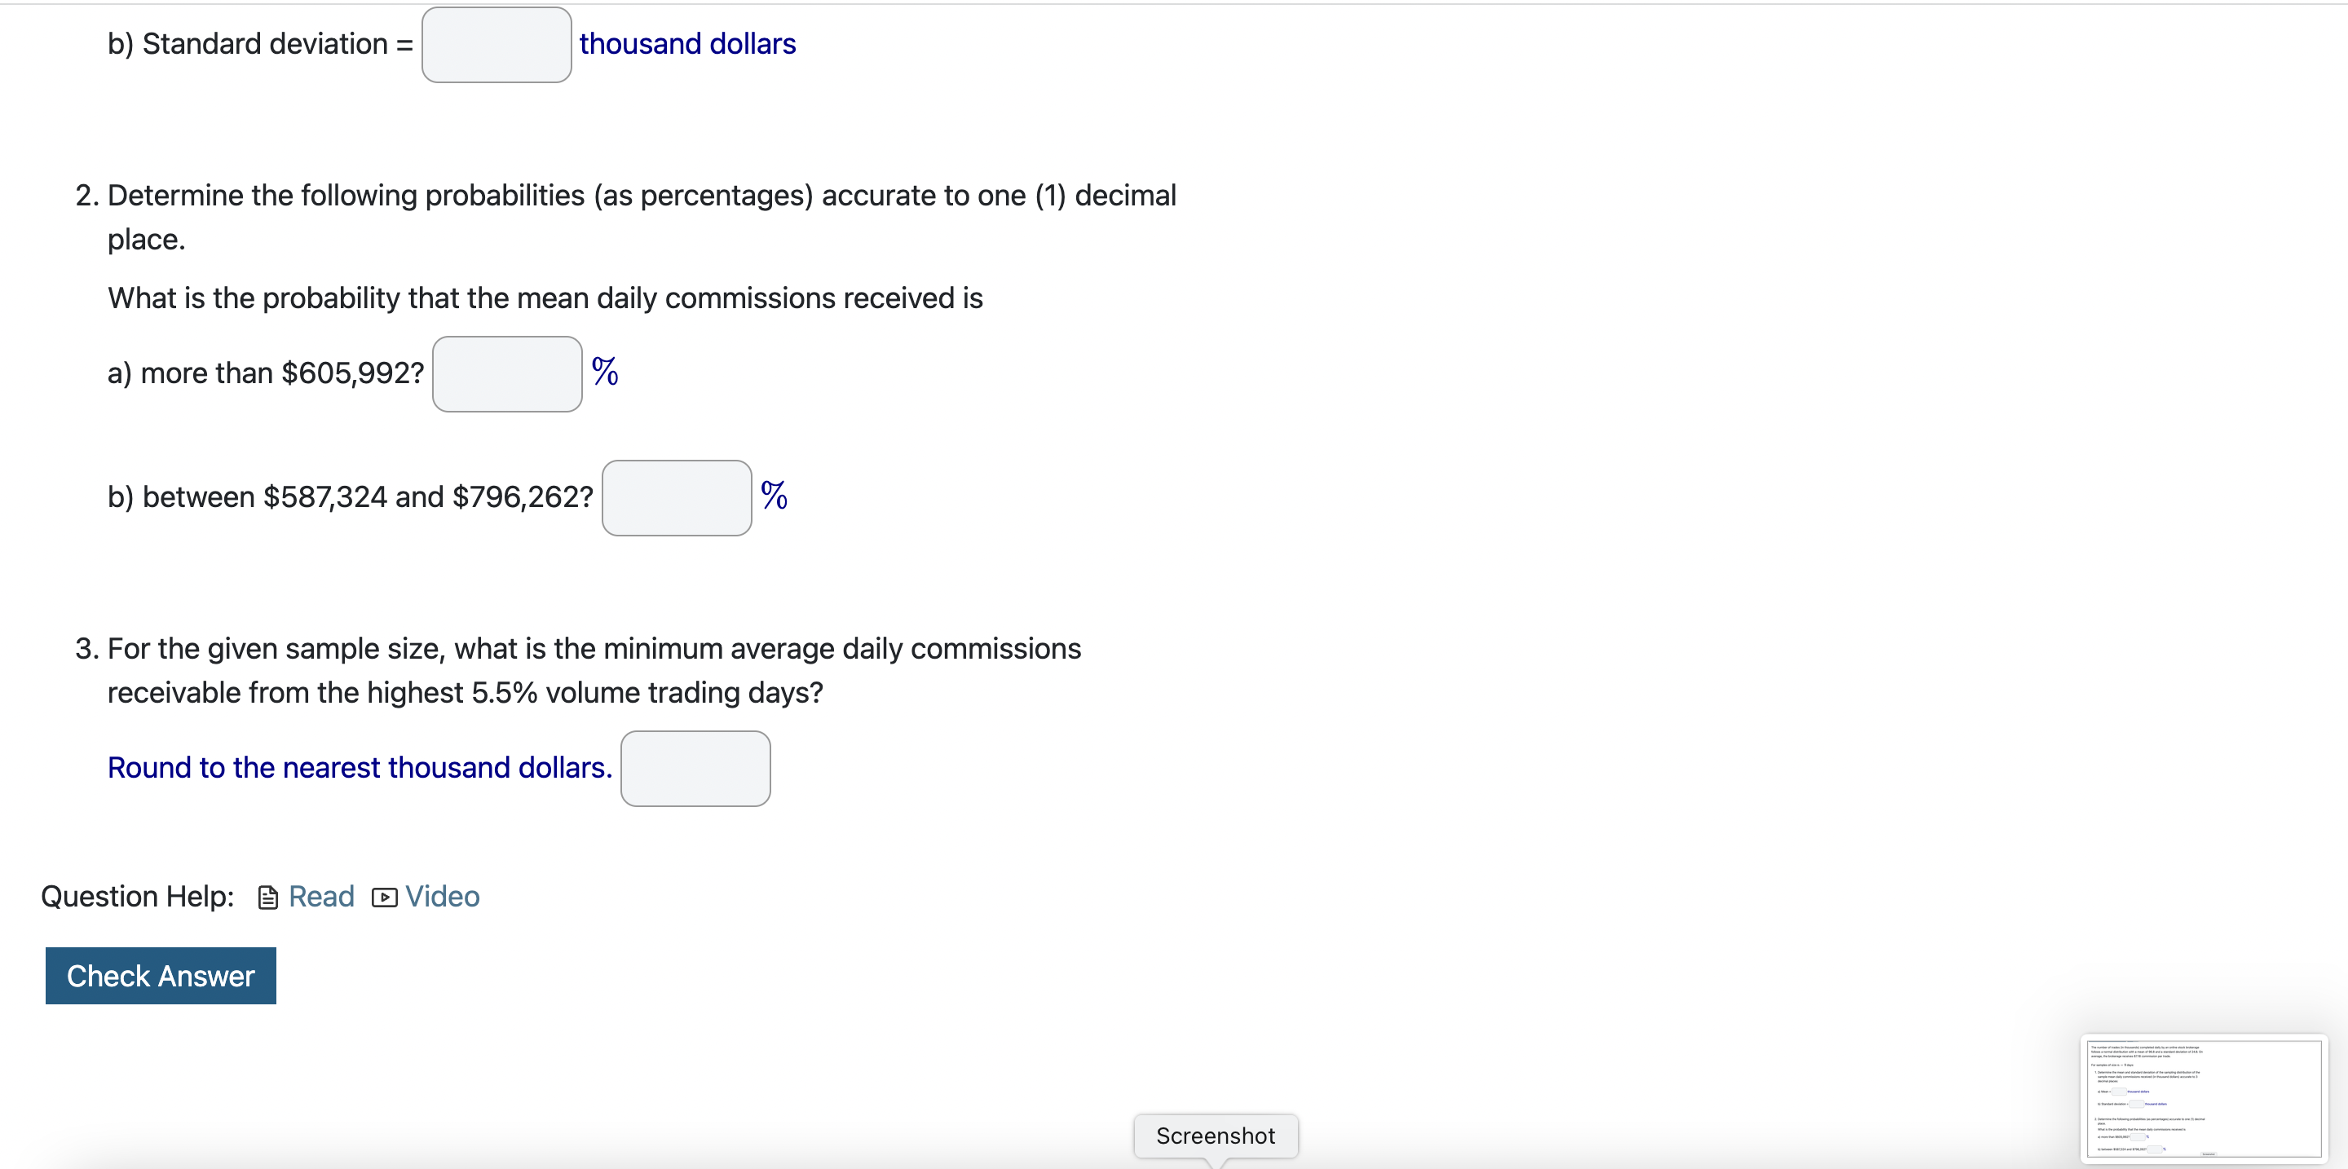Screen dimensions: 2348x1169
Task: Click the nearest thousand dollars answer box
Action: tap(695, 768)
